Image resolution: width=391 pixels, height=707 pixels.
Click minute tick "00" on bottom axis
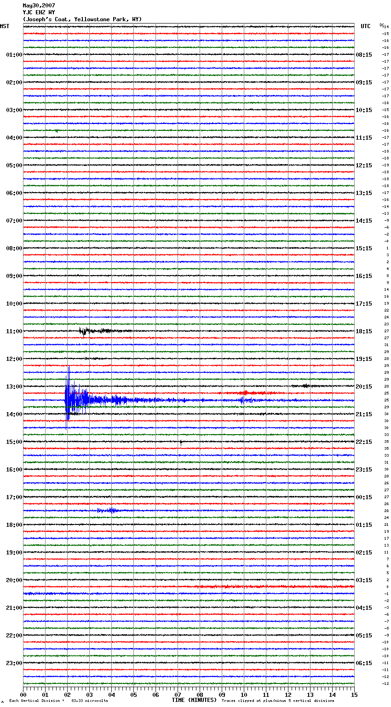click(23, 695)
